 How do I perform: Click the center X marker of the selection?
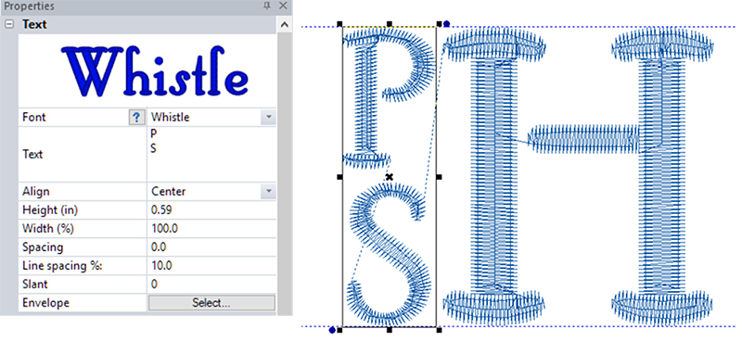(389, 177)
